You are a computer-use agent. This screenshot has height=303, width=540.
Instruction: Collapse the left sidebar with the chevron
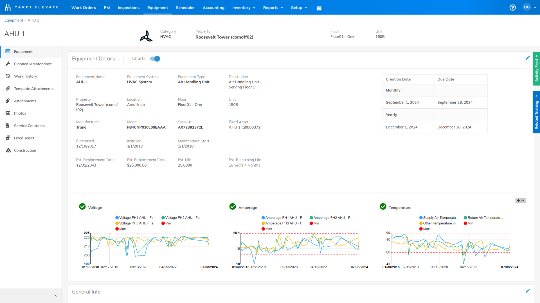[x=56, y=296]
